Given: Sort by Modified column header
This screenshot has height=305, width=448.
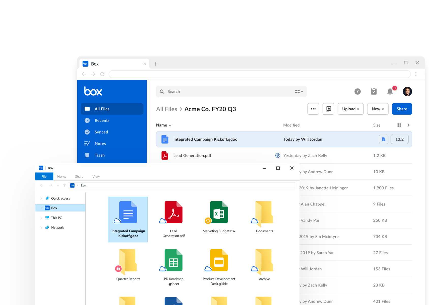Looking at the screenshot, I should pos(291,125).
